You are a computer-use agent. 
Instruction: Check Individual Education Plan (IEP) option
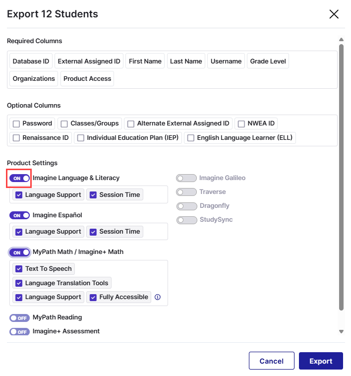pyautogui.click(x=81, y=138)
